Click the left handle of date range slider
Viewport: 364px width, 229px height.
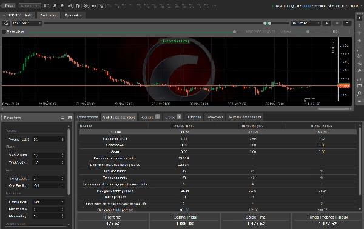click(265, 23)
